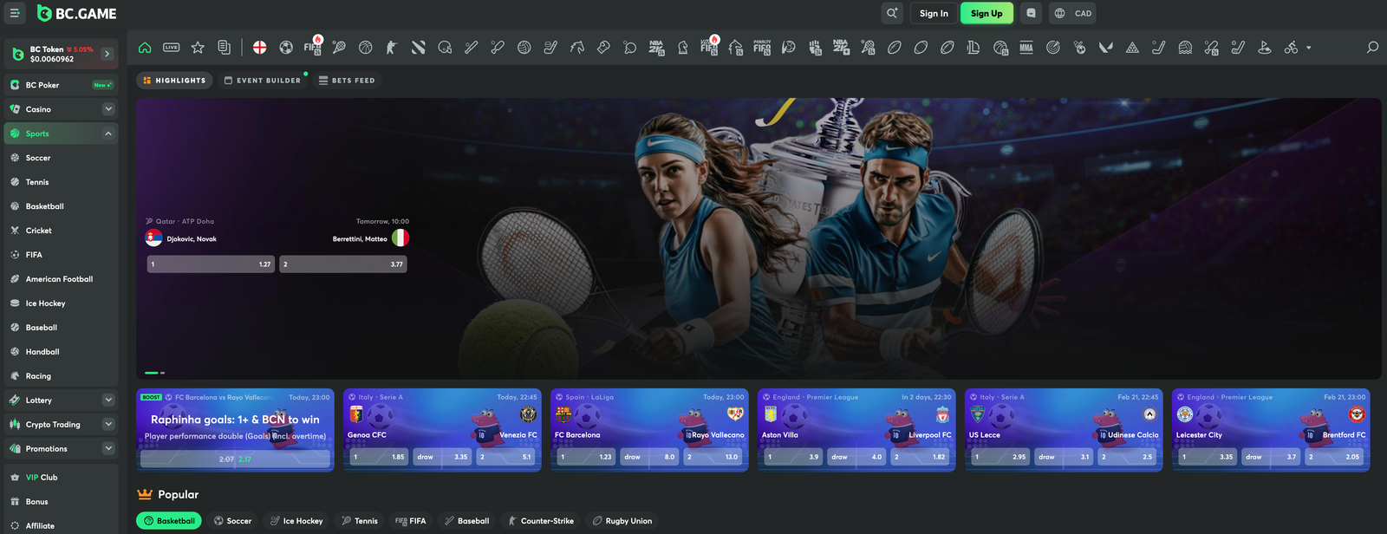This screenshot has height=534, width=1387.
Task: Expand the BC Token price arrow
Action: point(107,54)
